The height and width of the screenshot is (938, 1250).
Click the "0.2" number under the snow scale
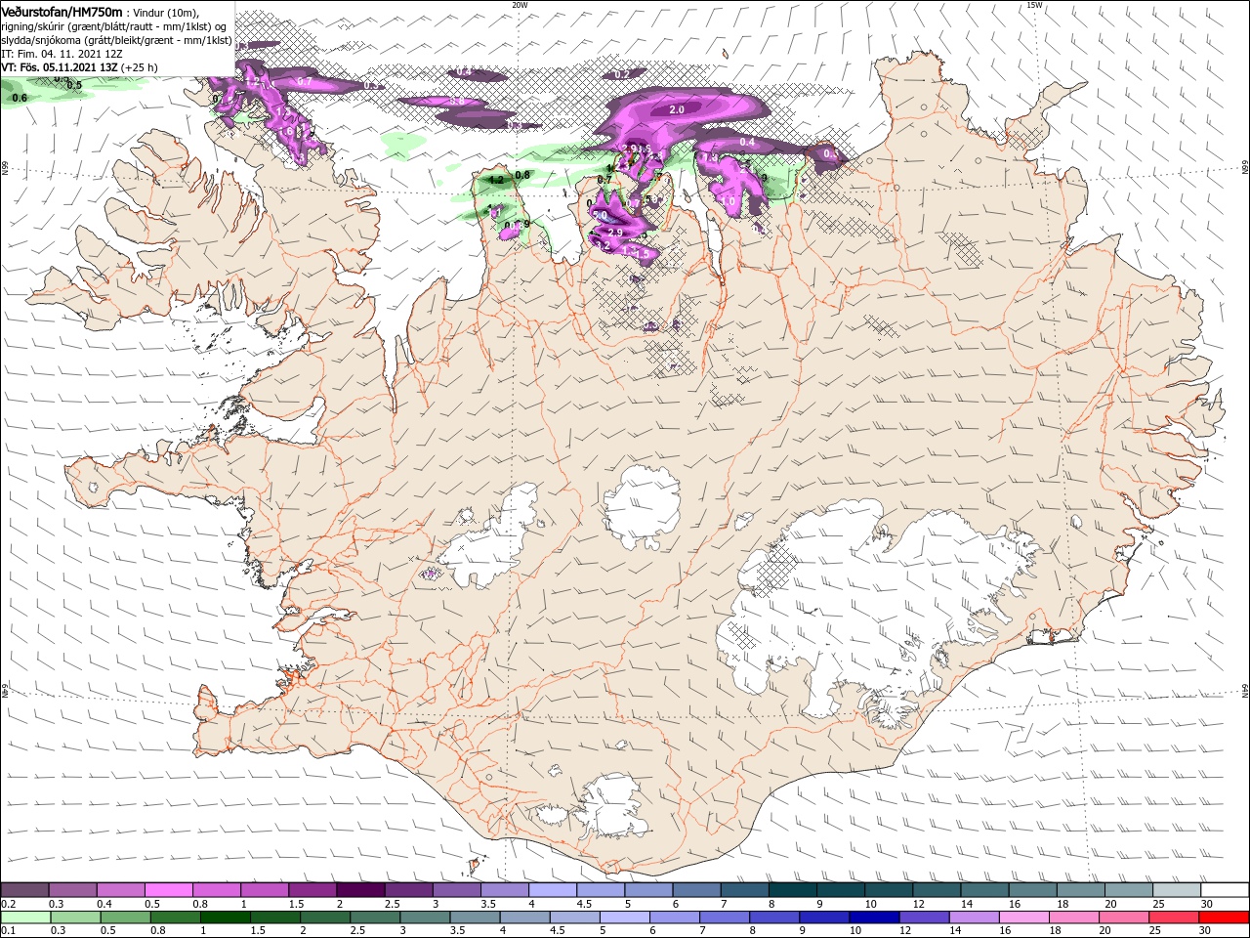tap(8, 905)
